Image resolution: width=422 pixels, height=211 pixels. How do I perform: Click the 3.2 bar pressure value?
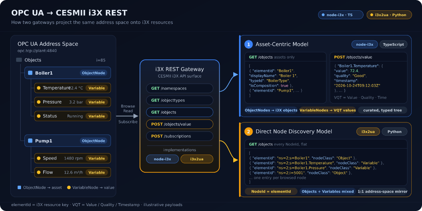76,102
